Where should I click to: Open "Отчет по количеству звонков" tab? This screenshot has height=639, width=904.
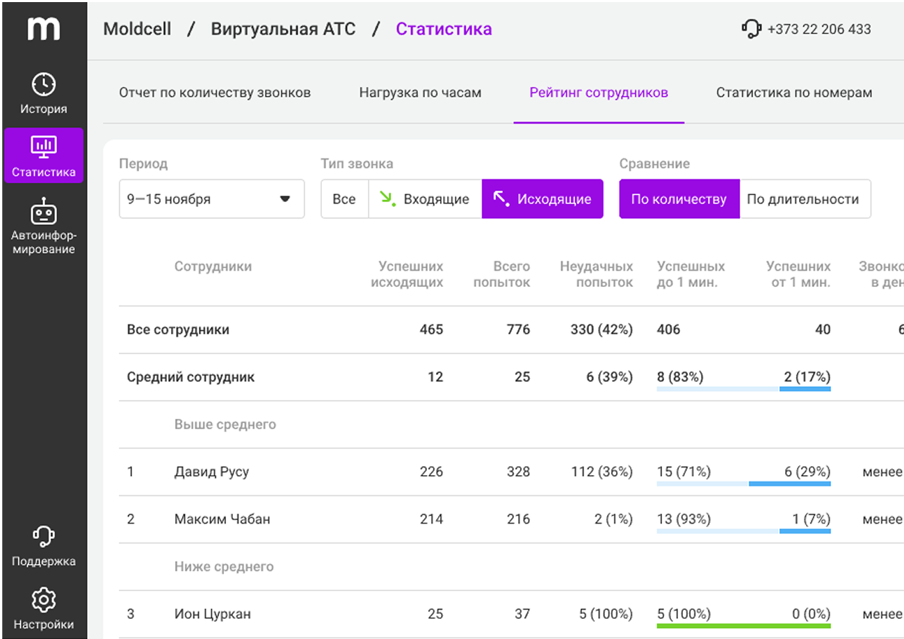pos(215,92)
